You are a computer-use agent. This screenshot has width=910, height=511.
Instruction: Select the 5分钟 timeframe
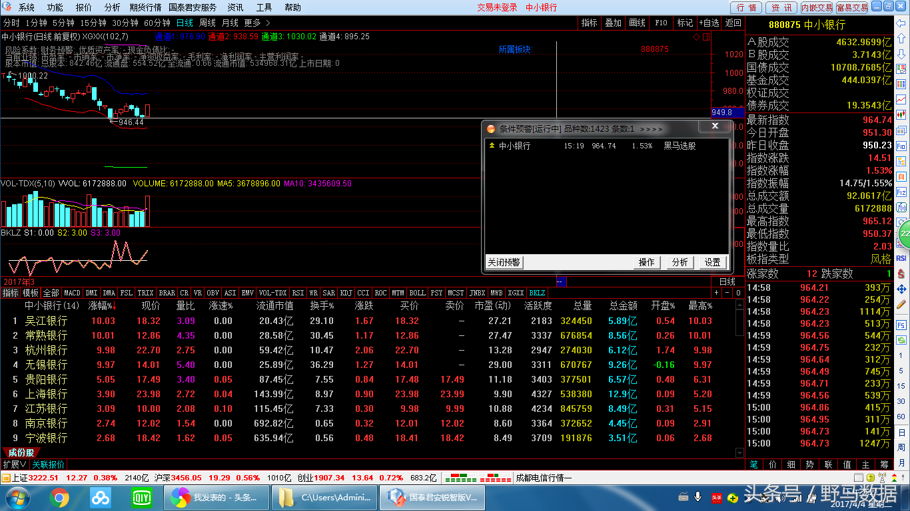point(63,23)
